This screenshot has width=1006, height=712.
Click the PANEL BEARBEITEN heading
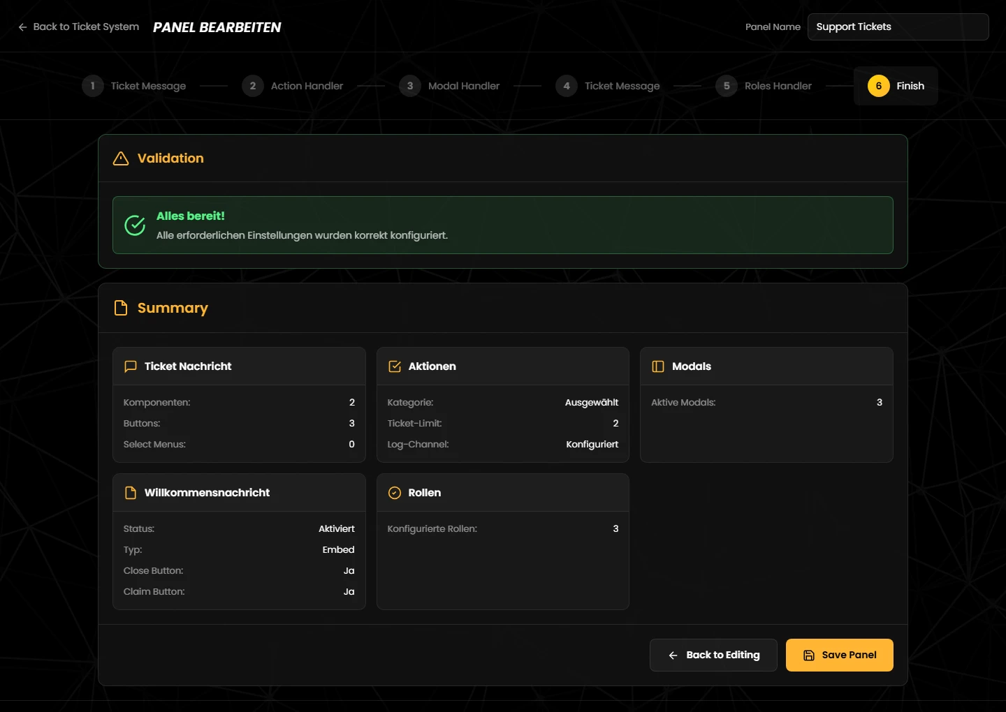(x=217, y=27)
